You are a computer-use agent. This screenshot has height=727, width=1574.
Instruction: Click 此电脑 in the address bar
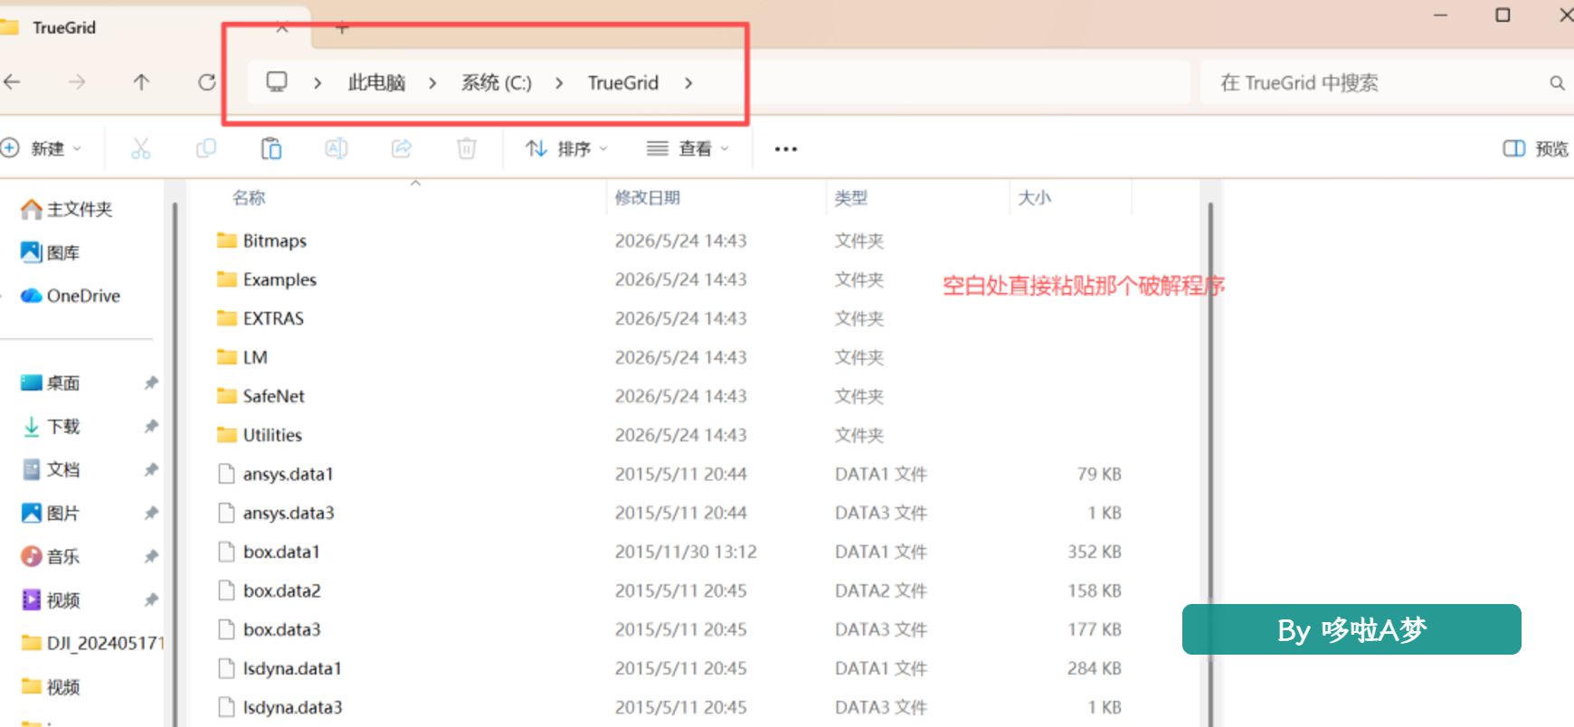[376, 83]
